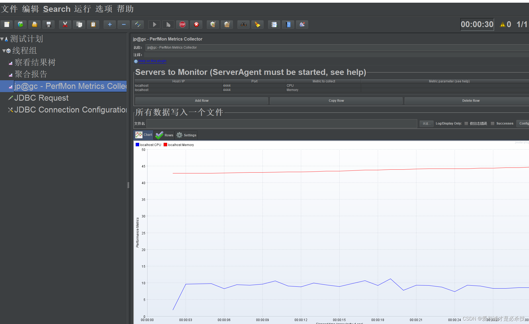Image resolution: width=529 pixels, height=324 pixels.
Task: Click the Add Row button
Action: point(201,101)
